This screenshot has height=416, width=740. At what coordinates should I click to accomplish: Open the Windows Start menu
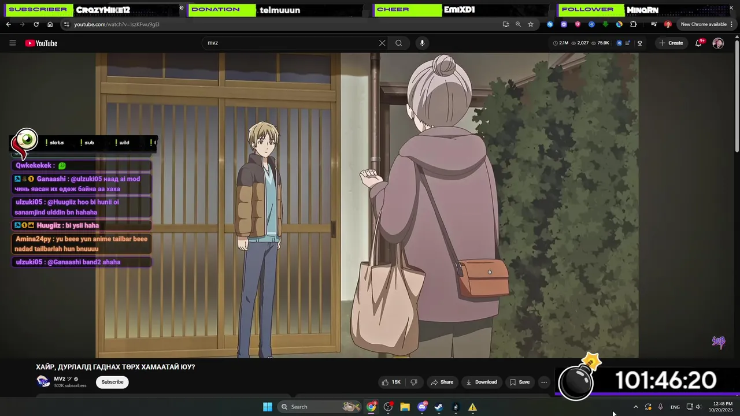268,407
